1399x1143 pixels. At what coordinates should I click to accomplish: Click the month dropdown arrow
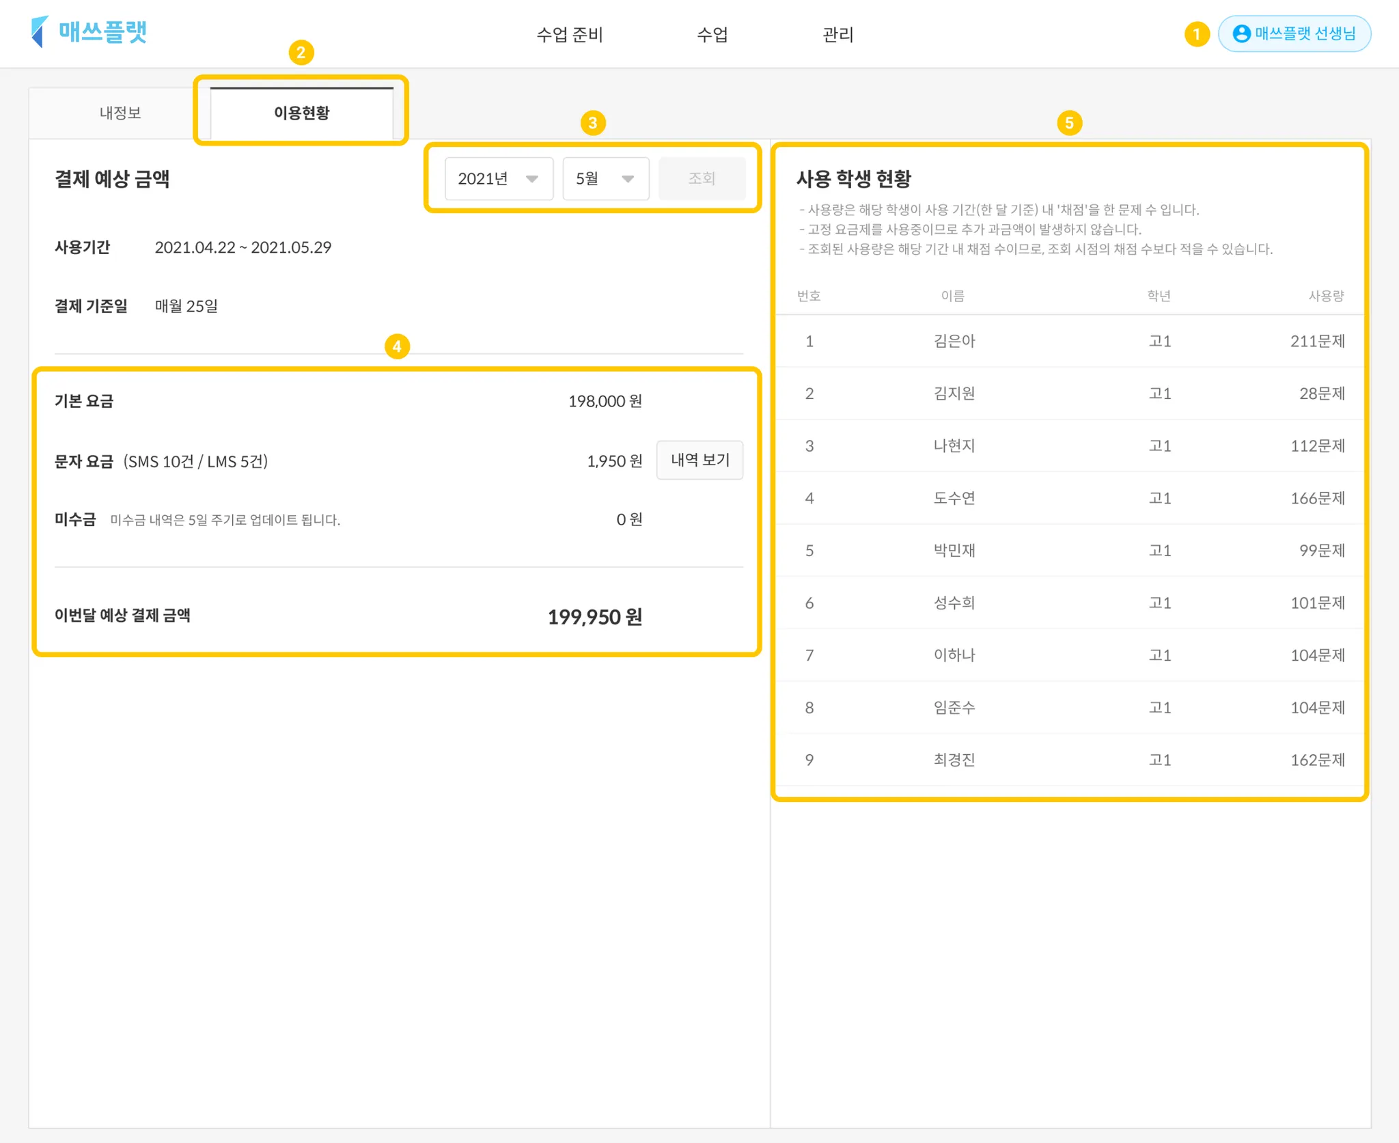(628, 179)
